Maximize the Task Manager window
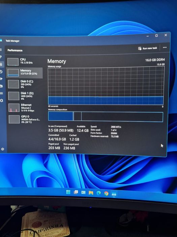This screenshot has height=237, width=177. pyautogui.click(x=156, y=36)
